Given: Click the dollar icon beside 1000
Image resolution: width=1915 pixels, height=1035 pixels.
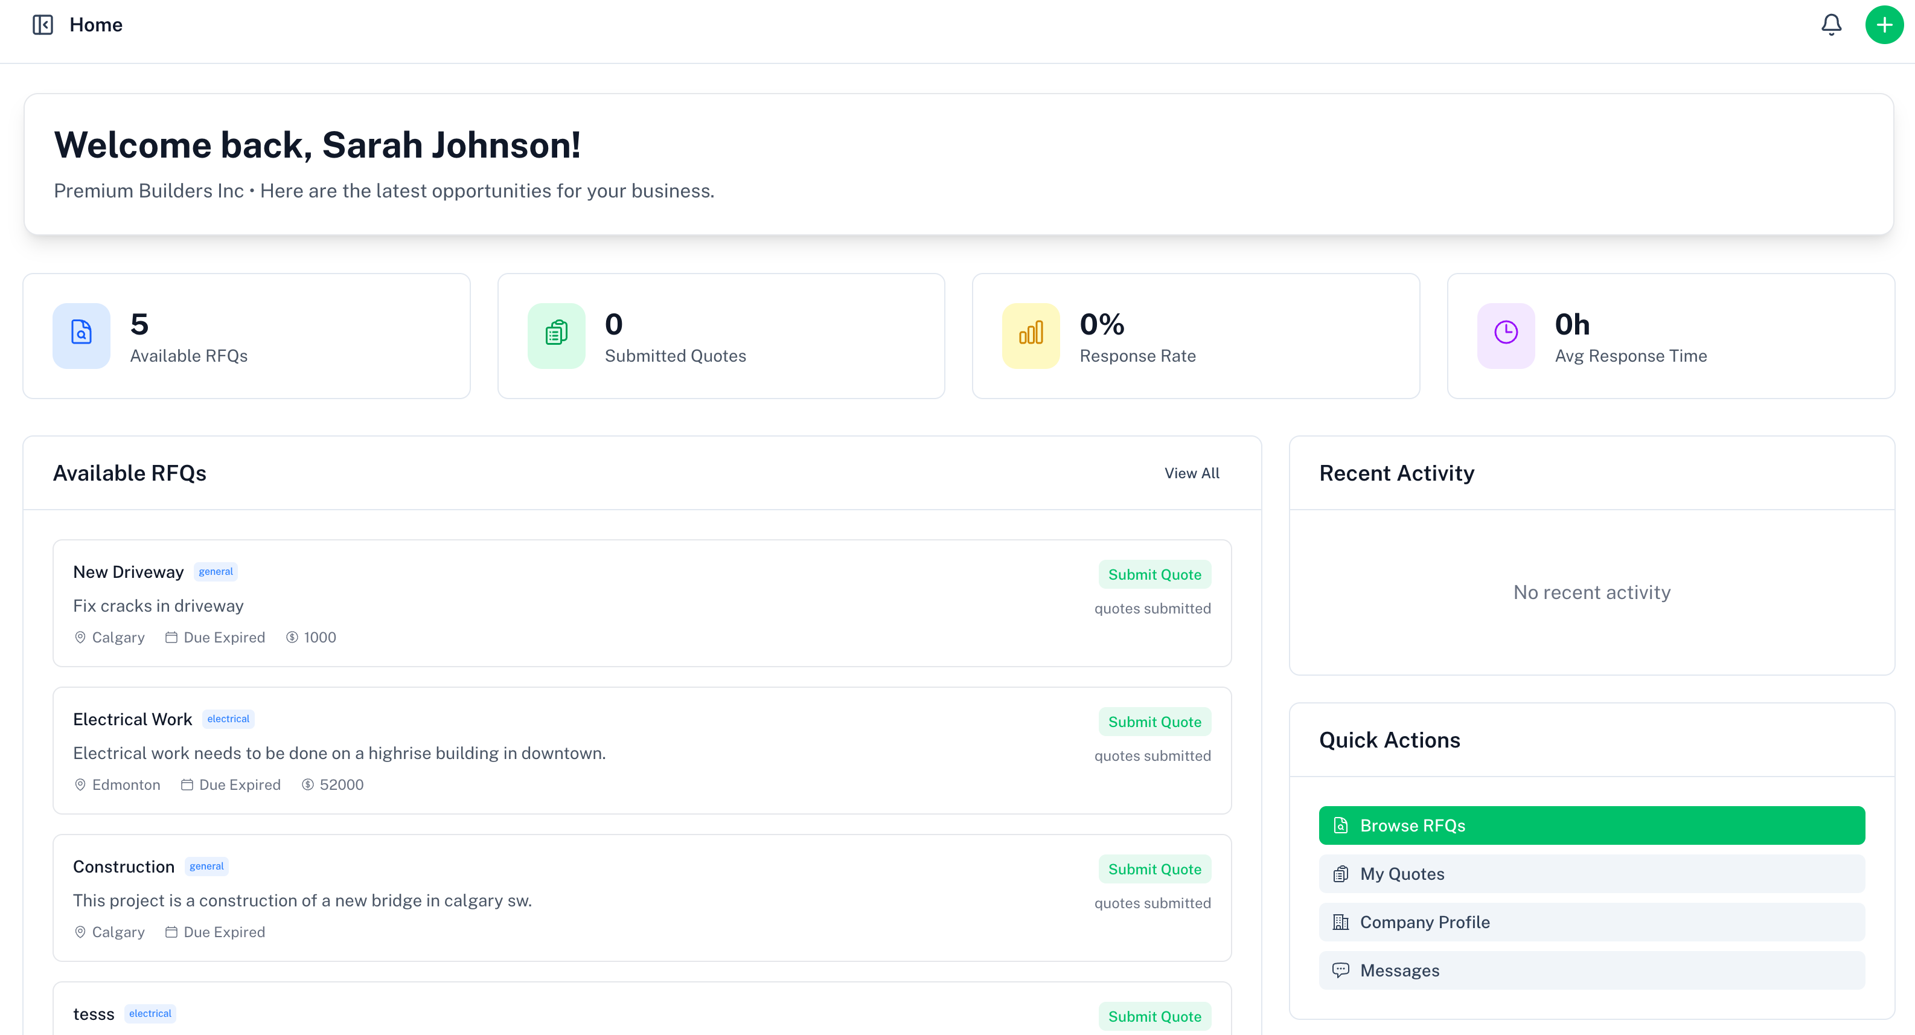Looking at the screenshot, I should click(292, 637).
